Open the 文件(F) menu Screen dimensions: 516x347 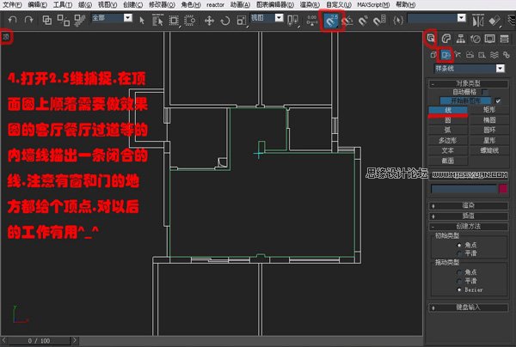(12, 4)
